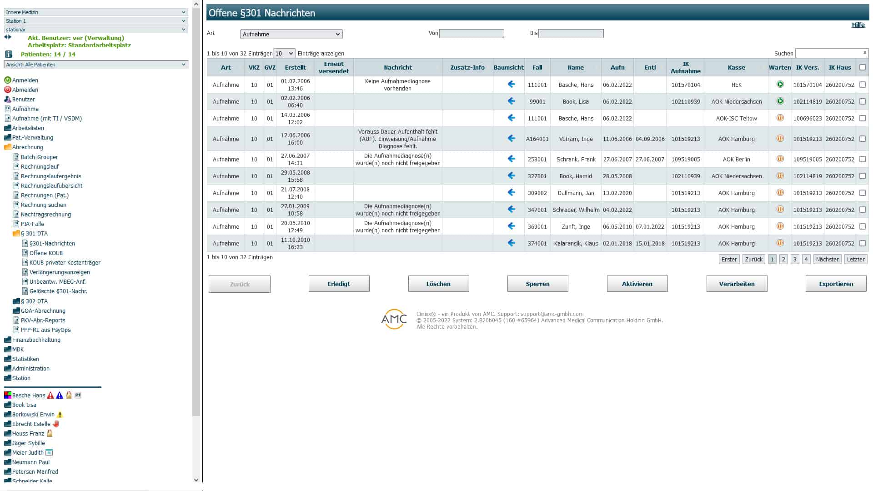The height and width of the screenshot is (491, 873).
Task: Expand the § 302 DTA folder
Action: pos(34,301)
